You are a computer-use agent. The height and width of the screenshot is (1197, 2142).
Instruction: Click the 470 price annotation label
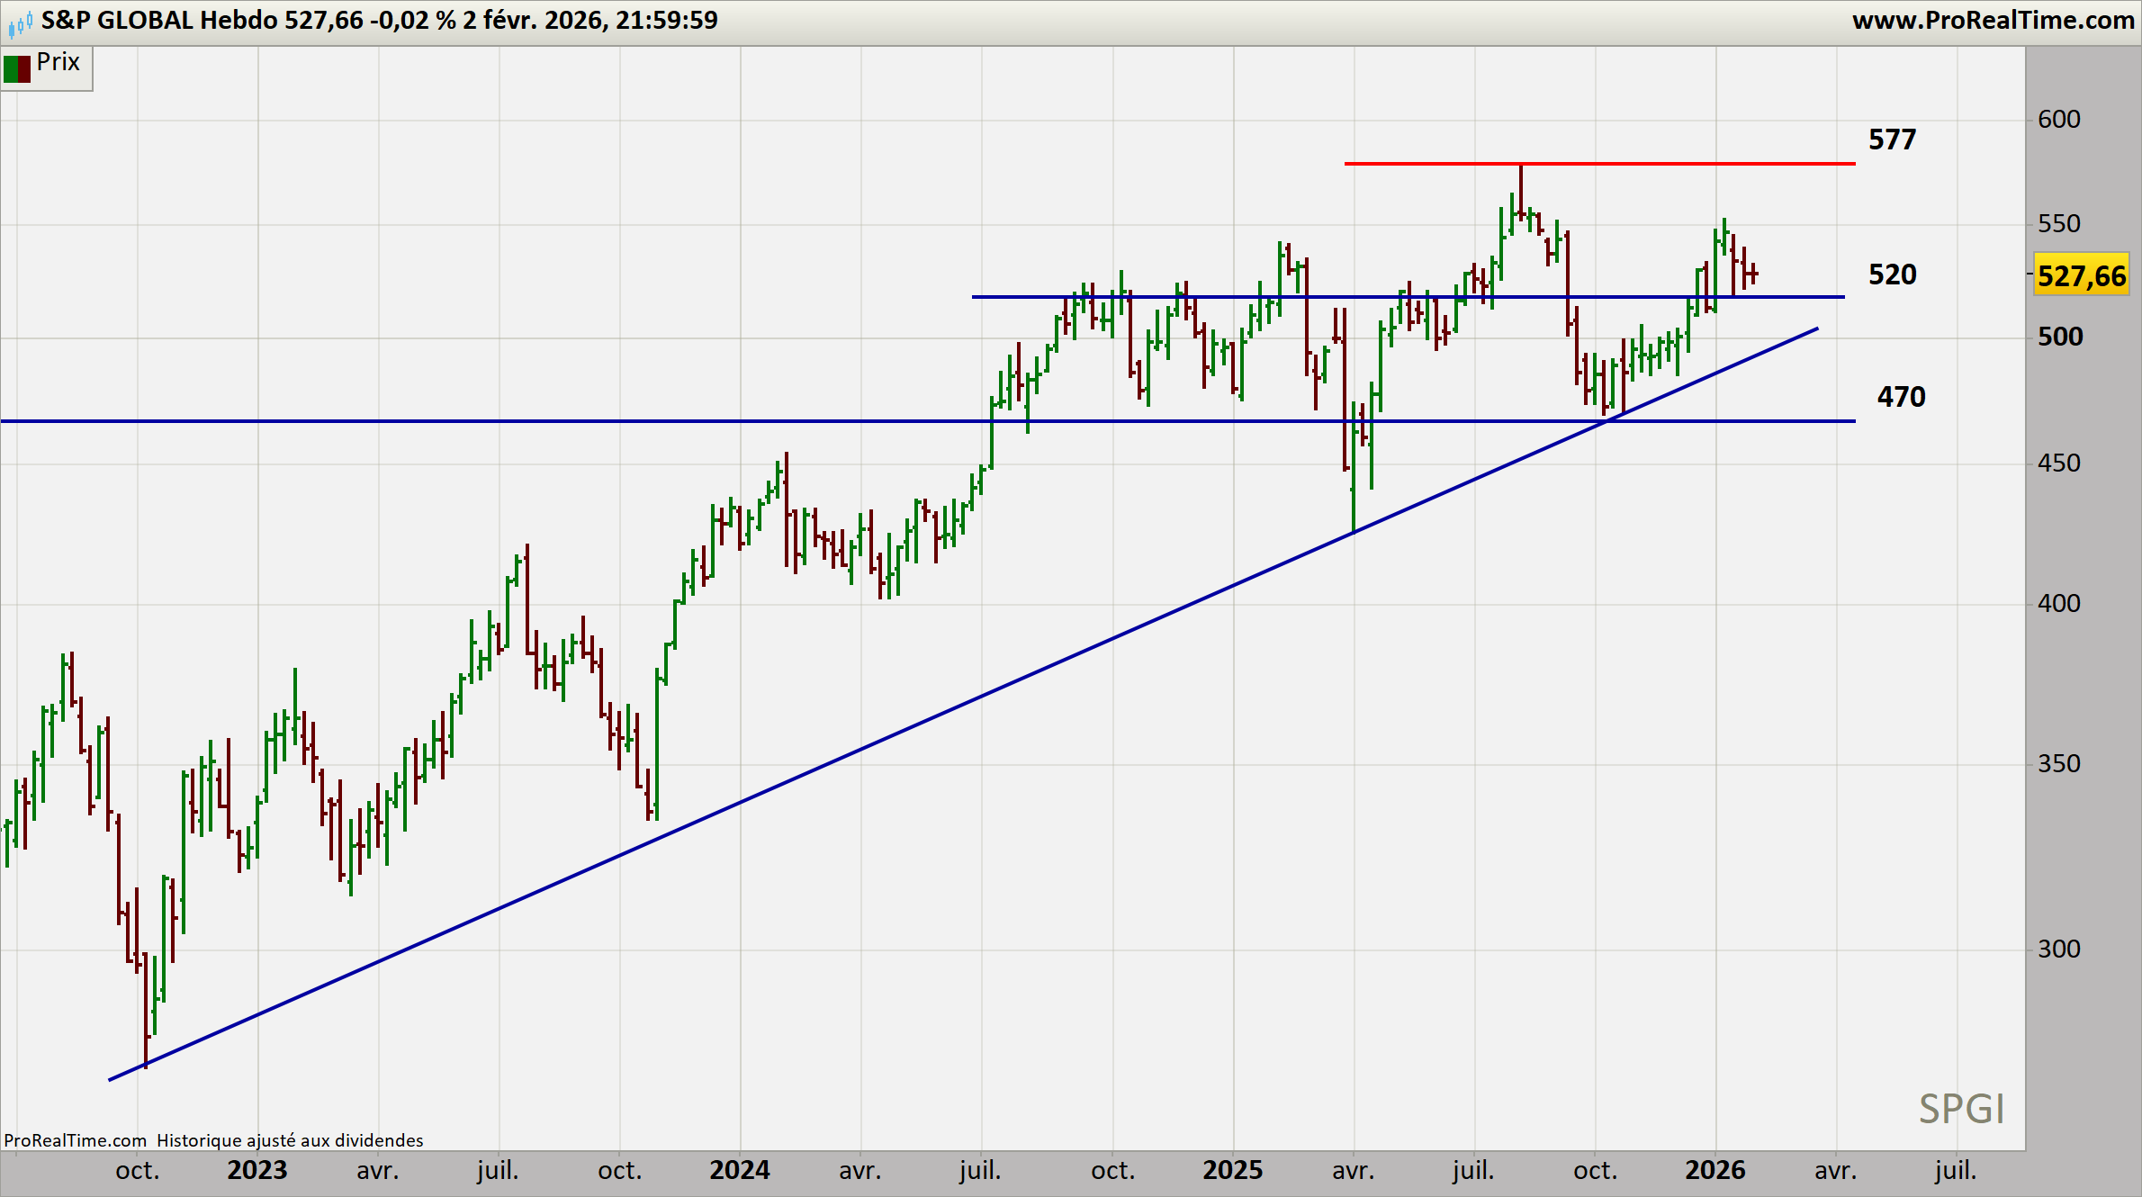[x=1901, y=397]
